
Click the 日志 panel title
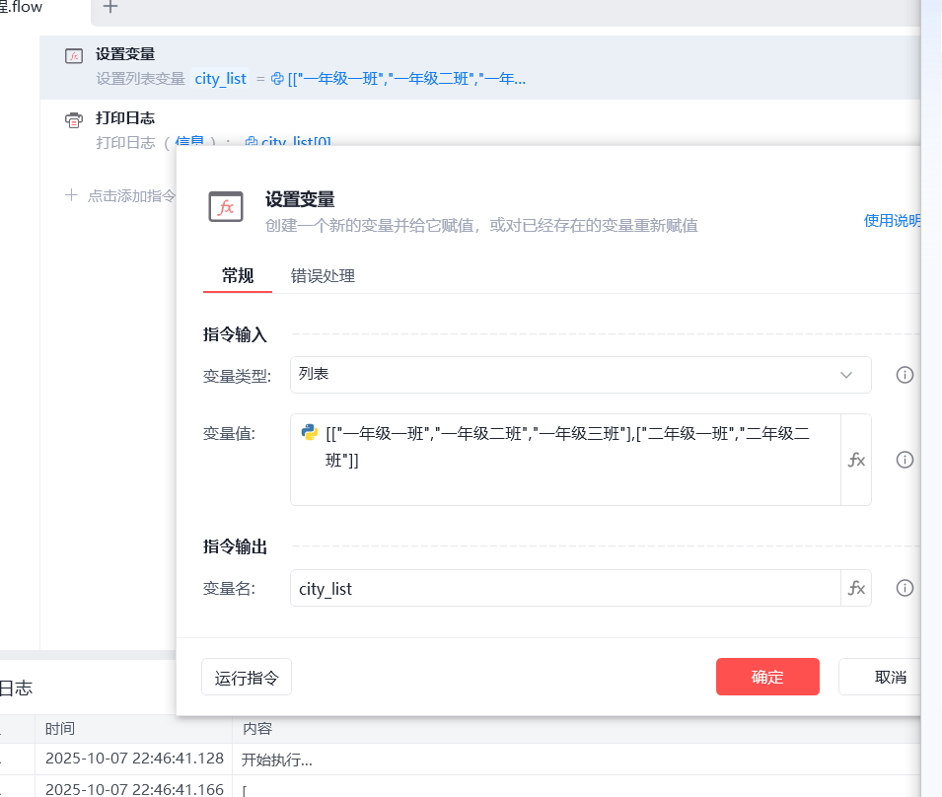pos(16,688)
